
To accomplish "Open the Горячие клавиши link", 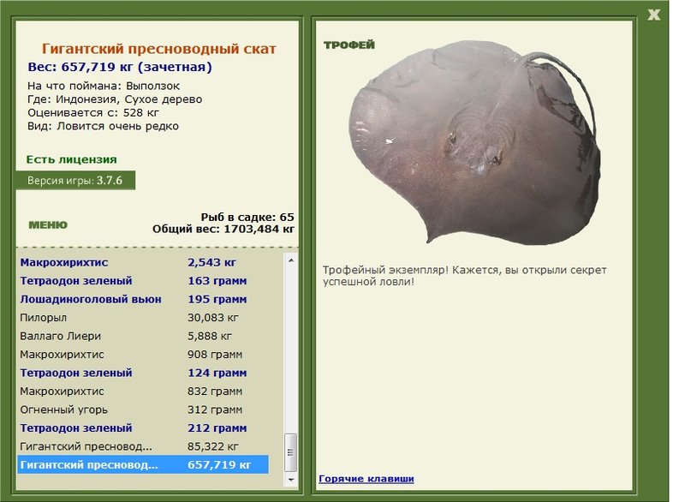I will tap(366, 478).
